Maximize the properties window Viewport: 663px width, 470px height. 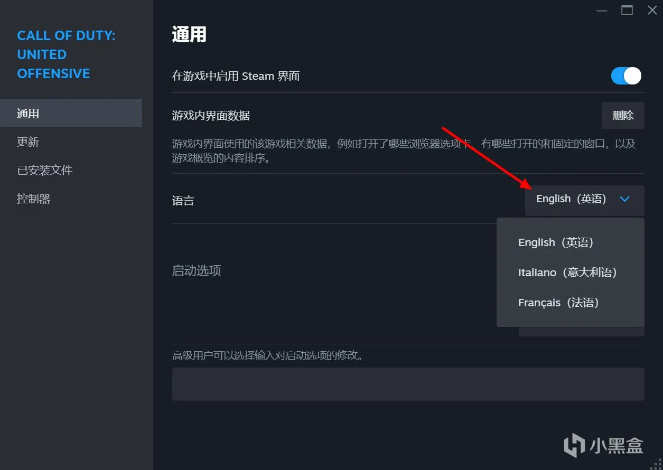tap(627, 10)
